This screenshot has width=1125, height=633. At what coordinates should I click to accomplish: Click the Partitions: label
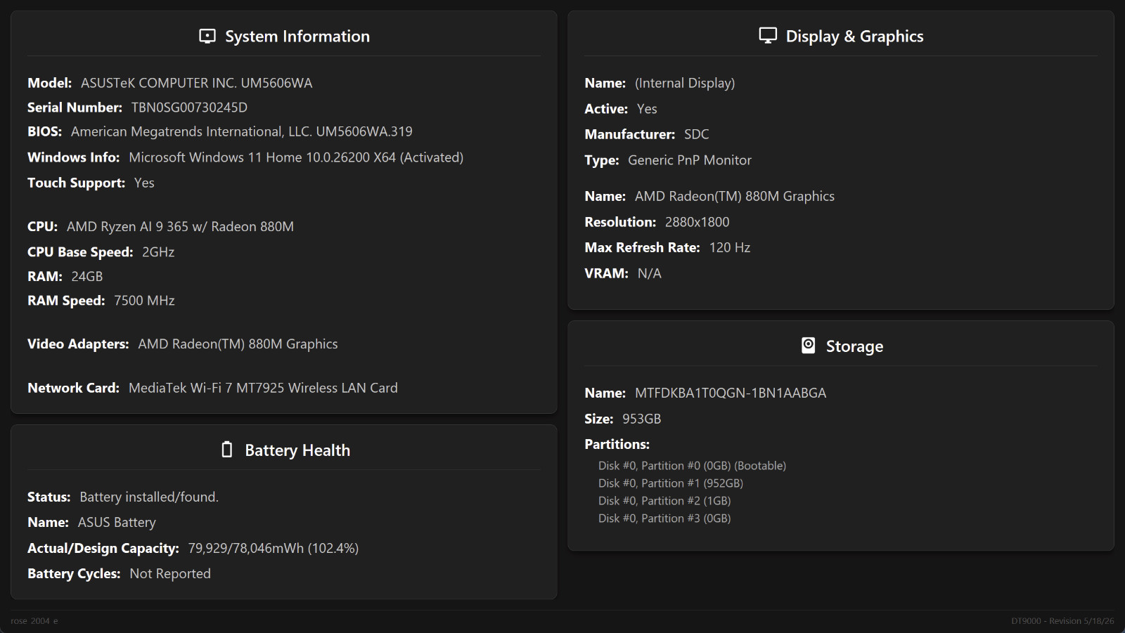tap(617, 444)
